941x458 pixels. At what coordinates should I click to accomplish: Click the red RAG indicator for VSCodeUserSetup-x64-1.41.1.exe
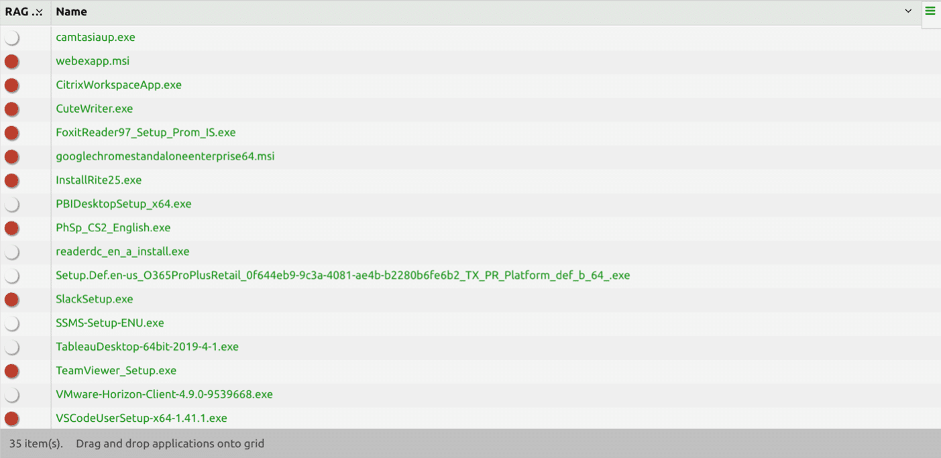(x=11, y=419)
